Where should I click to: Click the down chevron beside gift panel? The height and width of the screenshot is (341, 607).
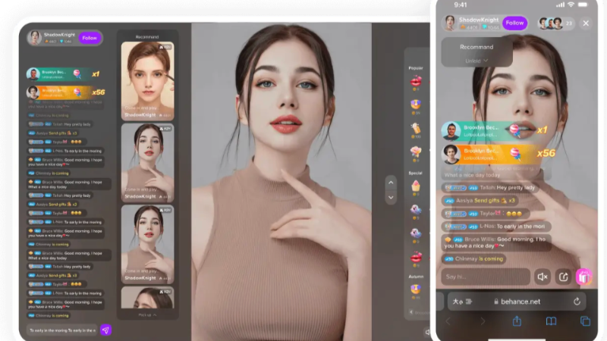[x=391, y=197]
